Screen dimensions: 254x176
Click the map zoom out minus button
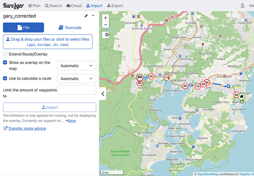[x=106, y=25]
